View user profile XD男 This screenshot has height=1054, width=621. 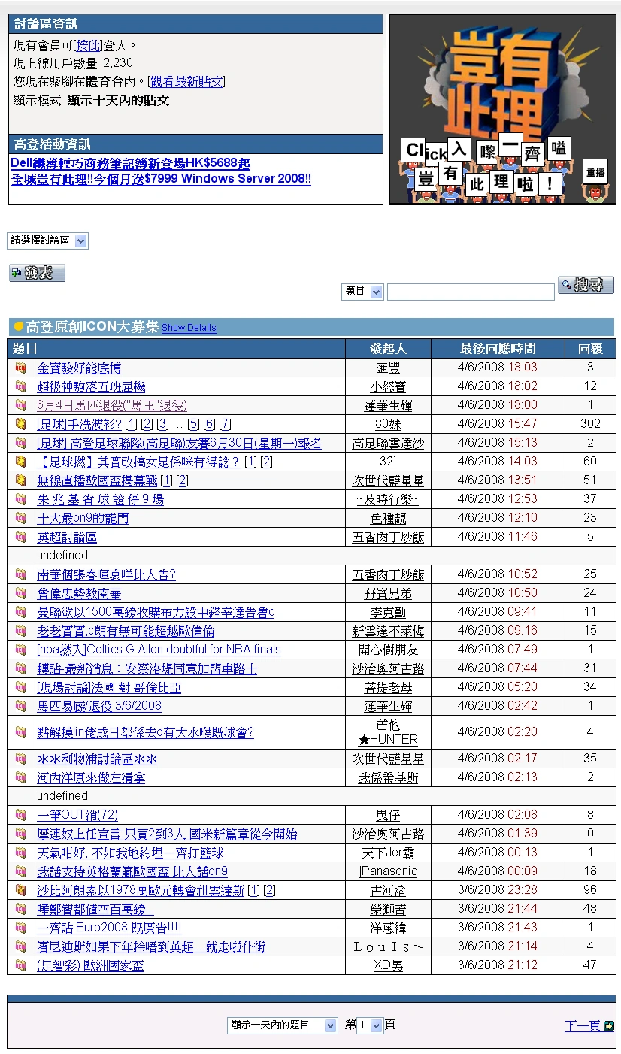tap(388, 966)
